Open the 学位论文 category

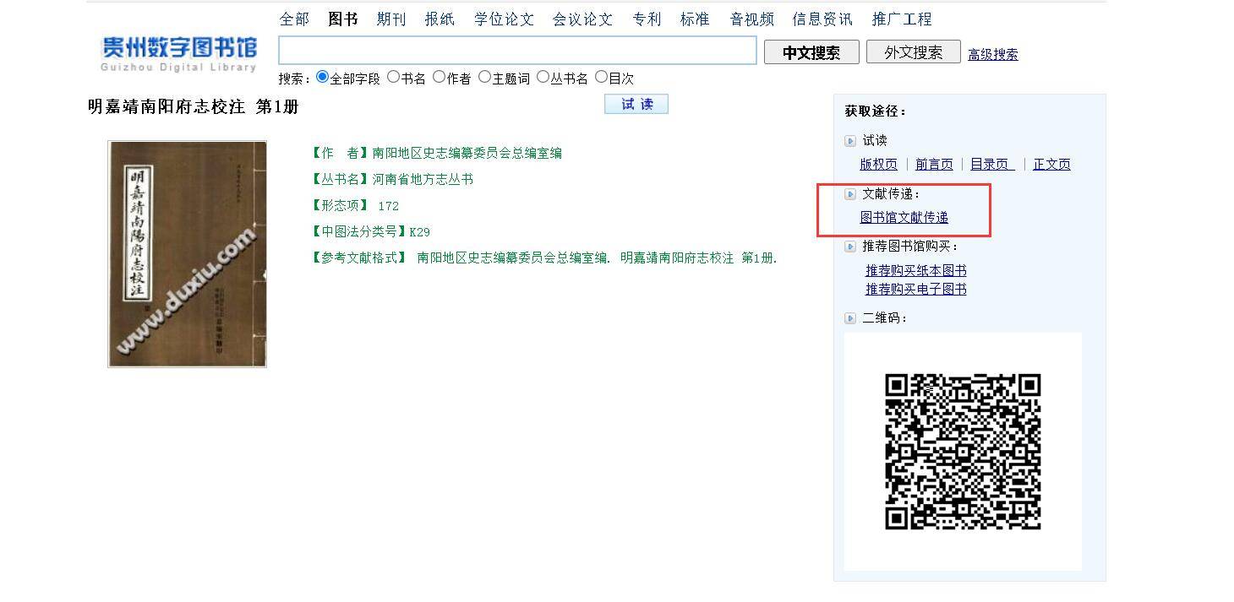(504, 19)
